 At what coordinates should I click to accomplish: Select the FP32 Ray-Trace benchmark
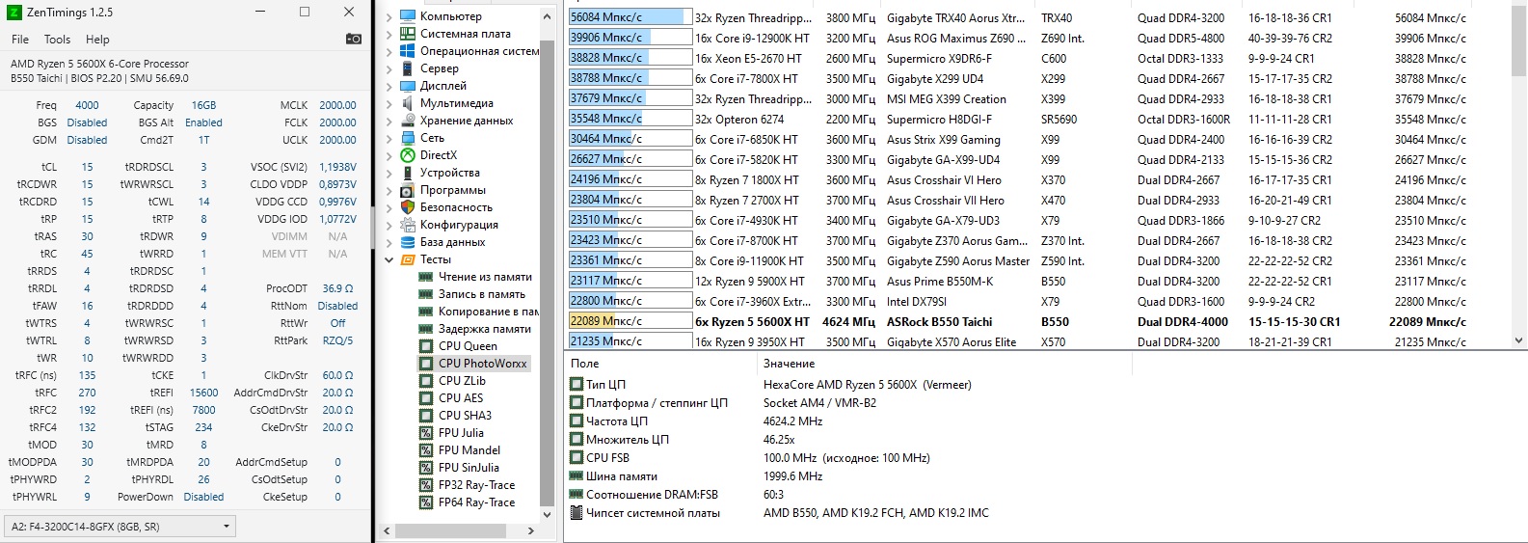tap(476, 485)
